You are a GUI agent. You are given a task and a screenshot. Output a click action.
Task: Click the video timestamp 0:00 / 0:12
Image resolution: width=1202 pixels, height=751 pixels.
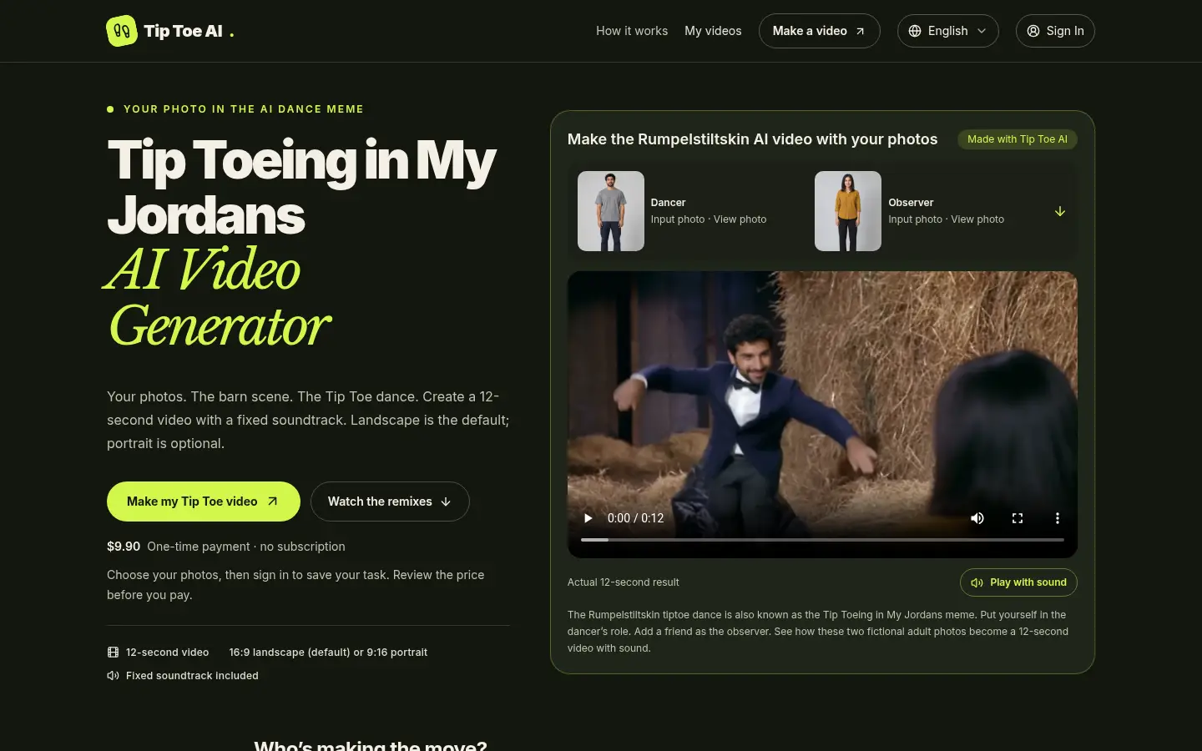[x=636, y=518]
